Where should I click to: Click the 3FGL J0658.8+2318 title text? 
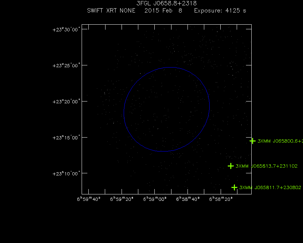click(x=166, y=3)
